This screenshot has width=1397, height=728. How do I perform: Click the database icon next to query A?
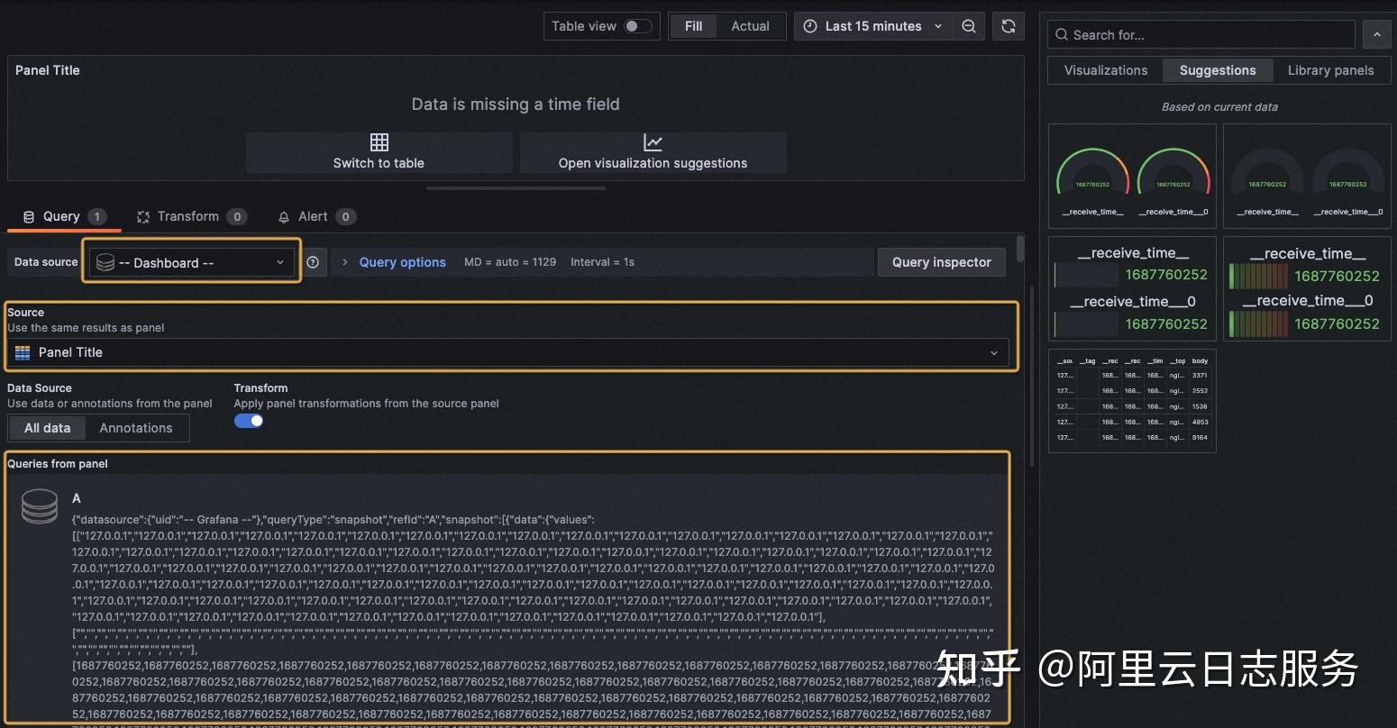39,506
